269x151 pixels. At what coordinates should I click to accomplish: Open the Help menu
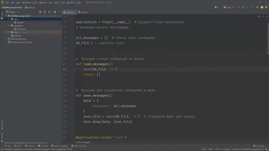point(79,3)
